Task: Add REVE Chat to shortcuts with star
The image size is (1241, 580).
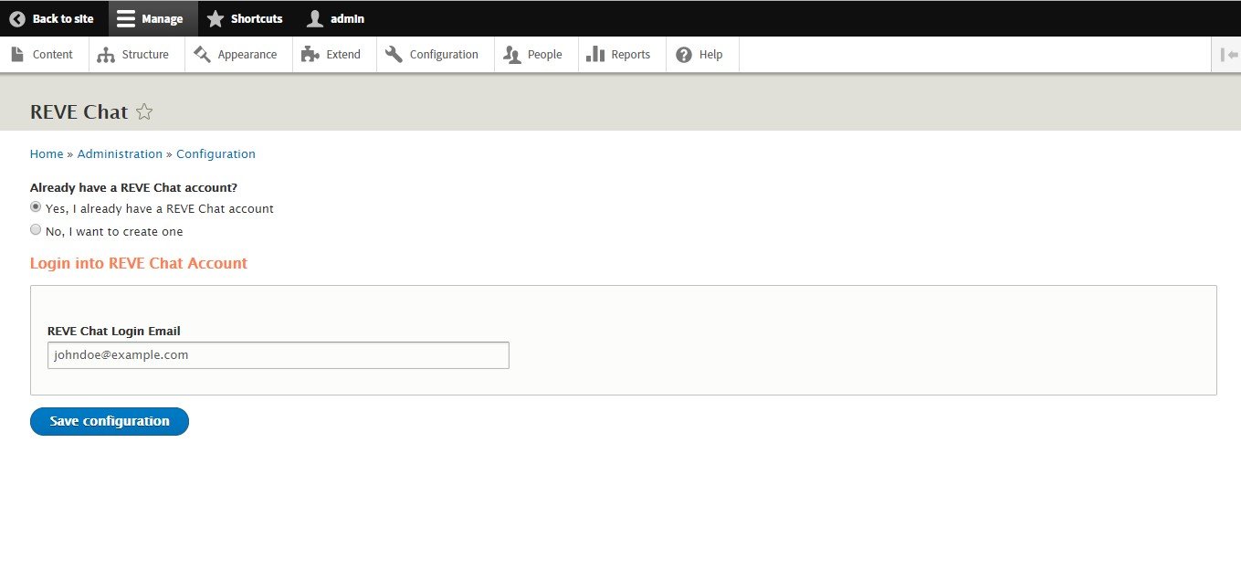Action: (x=144, y=111)
